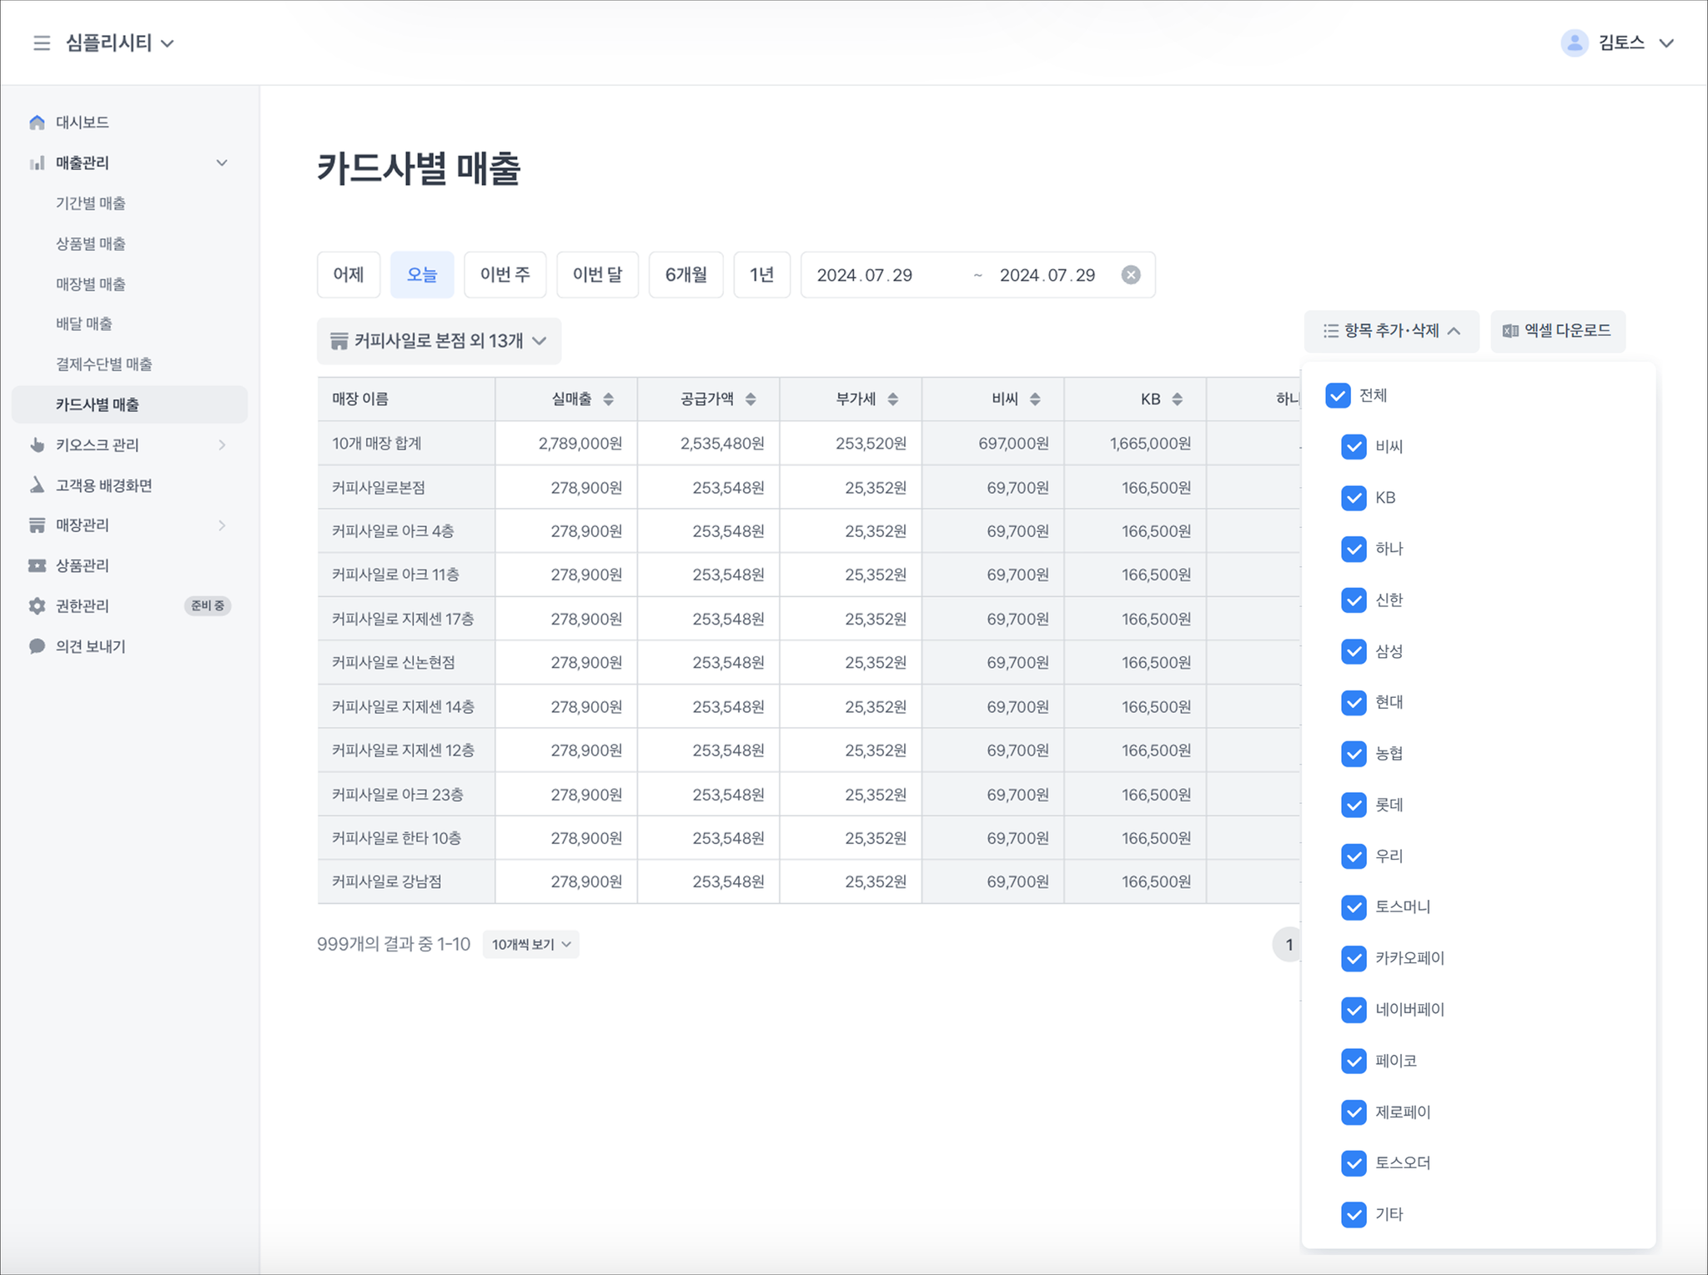Open the 10개씩 보기 page size dropdown
The width and height of the screenshot is (1708, 1275).
pyautogui.click(x=530, y=945)
